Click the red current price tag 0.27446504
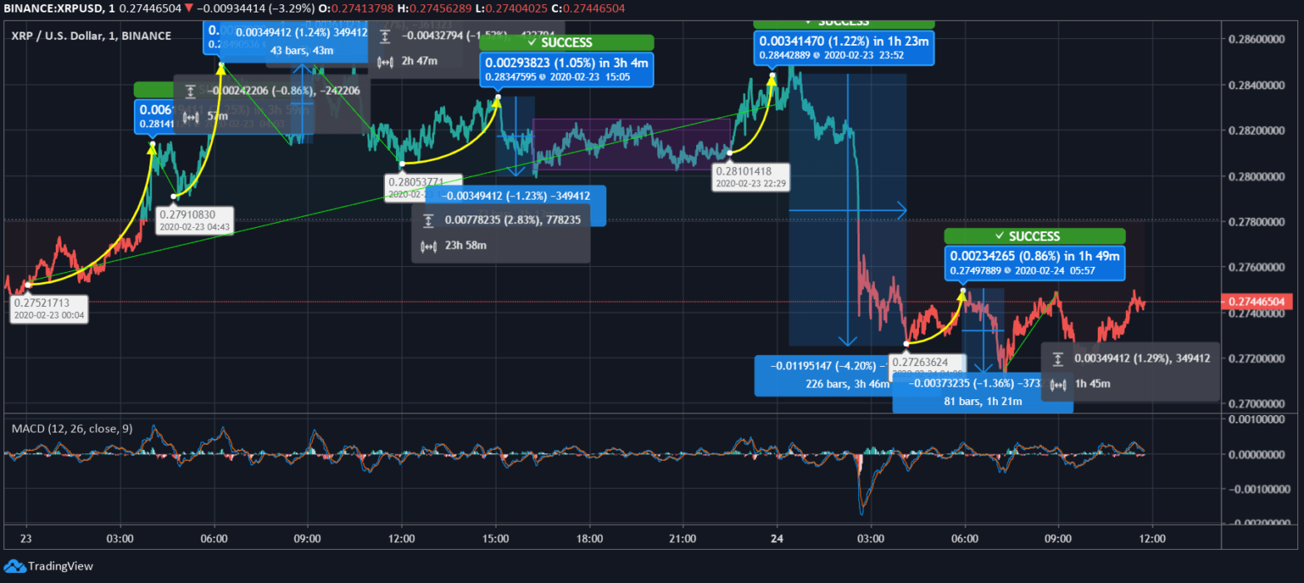 (x=1256, y=301)
